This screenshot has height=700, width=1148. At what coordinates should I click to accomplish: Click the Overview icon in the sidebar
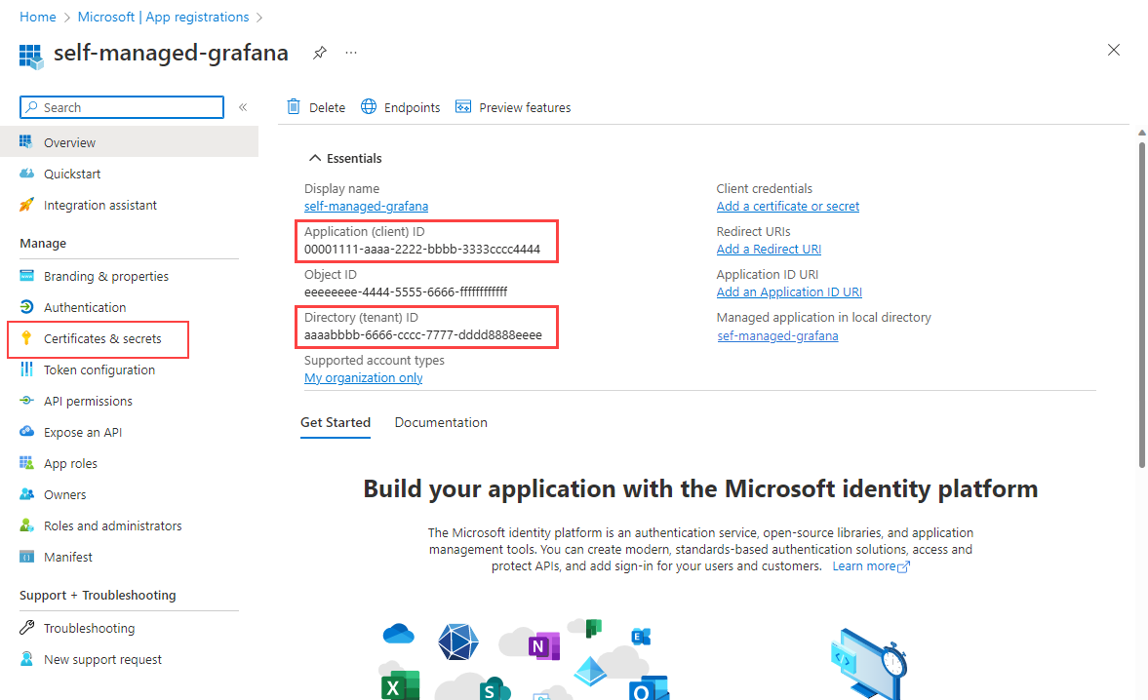(x=26, y=142)
